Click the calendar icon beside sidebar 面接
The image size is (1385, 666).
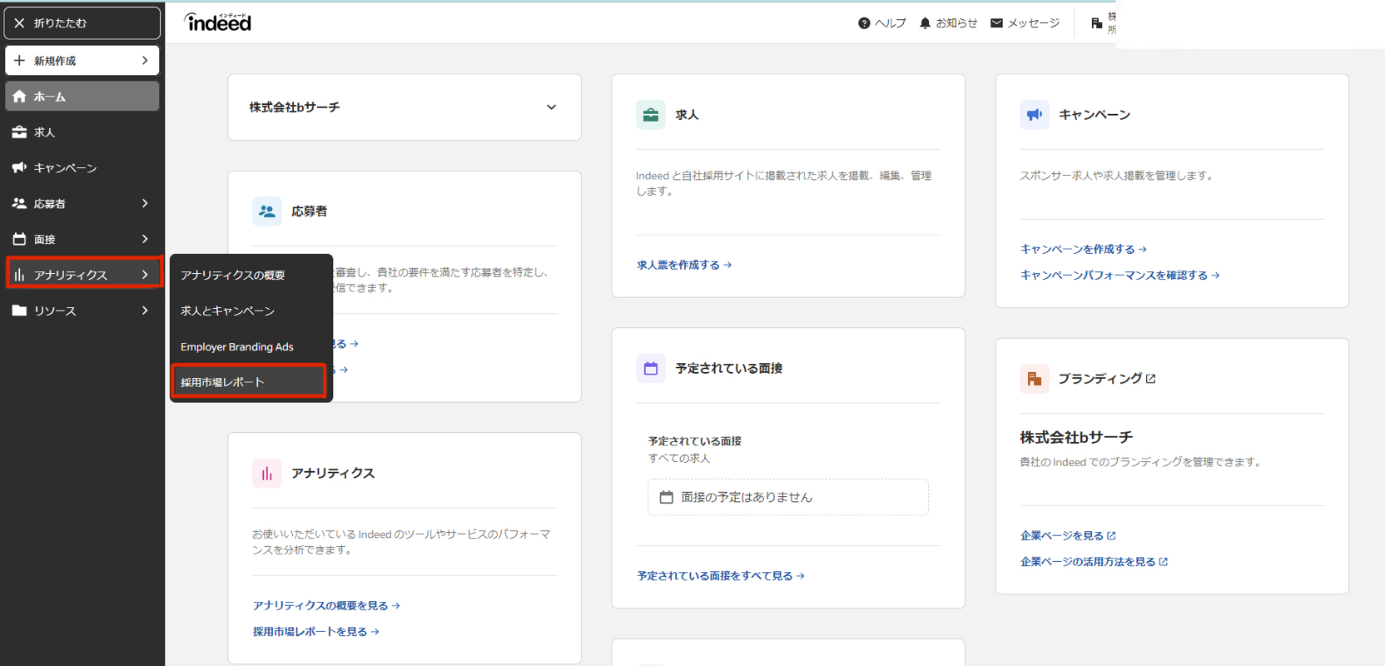(19, 239)
